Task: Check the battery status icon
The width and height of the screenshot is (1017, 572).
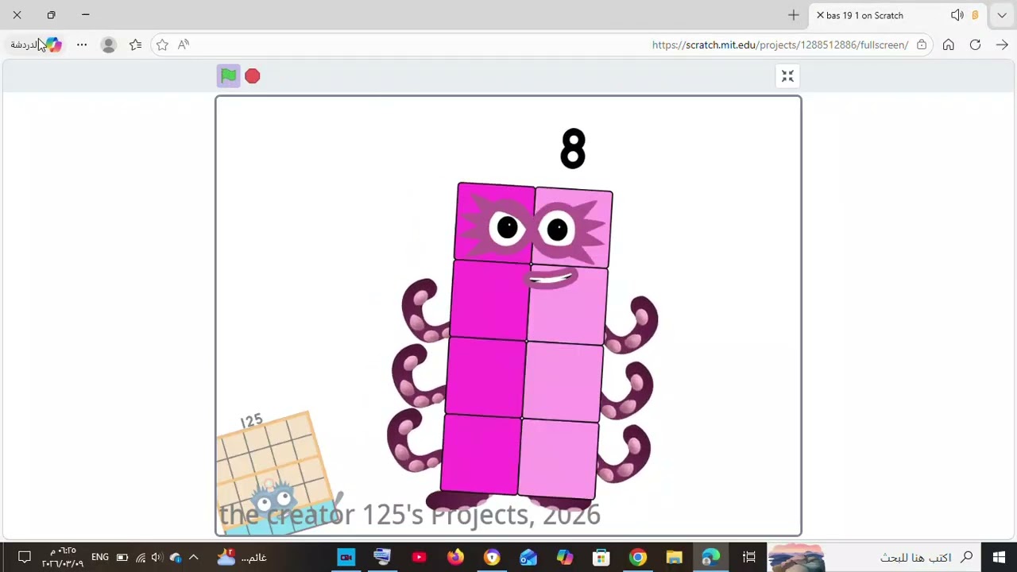Action: click(122, 558)
